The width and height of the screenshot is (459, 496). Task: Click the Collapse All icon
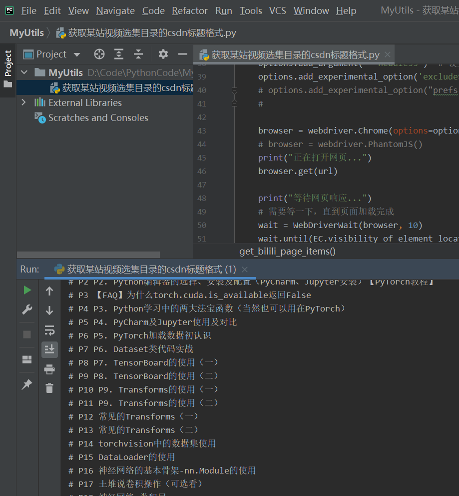pyautogui.click(x=138, y=54)
